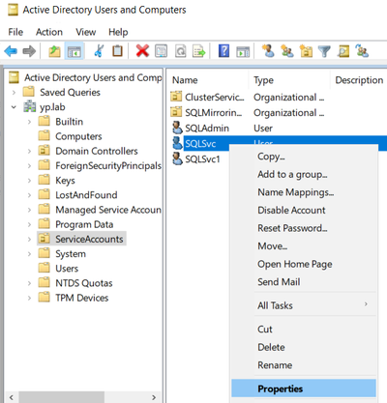The image size is (387, 403).
Task: Select the Computers container
Action: point(78,136)
